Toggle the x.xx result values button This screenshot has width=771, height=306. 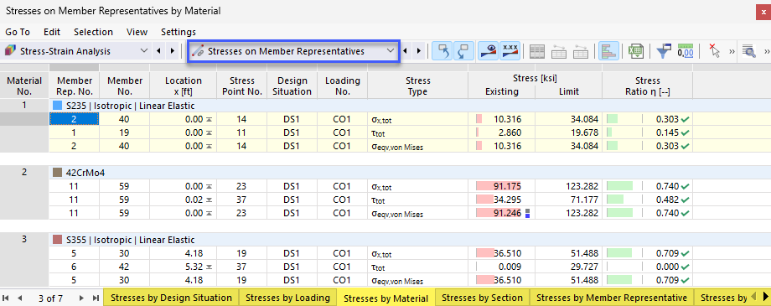510,51
